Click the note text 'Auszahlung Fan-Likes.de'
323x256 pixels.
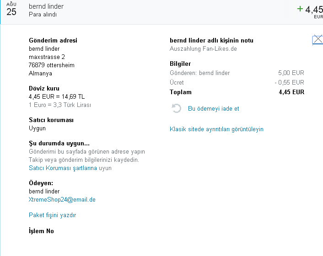tap(203, 48)
